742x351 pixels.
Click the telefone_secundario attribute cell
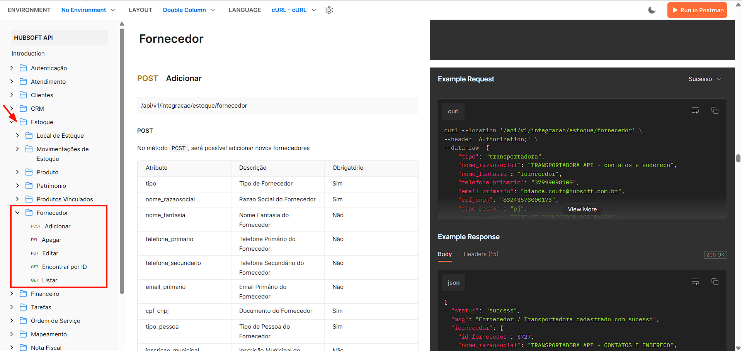184,268
